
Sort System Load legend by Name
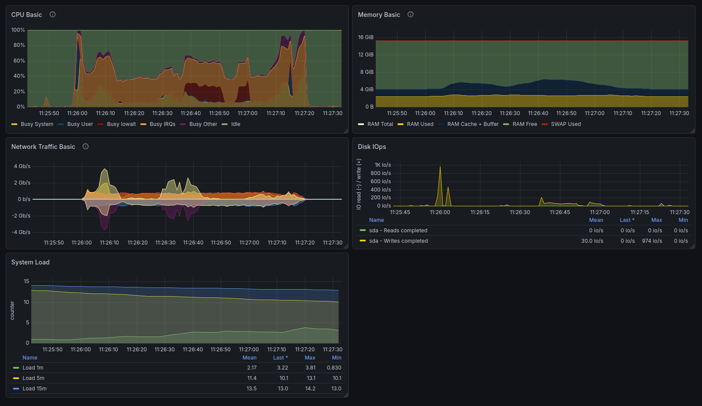pos(30,358)
